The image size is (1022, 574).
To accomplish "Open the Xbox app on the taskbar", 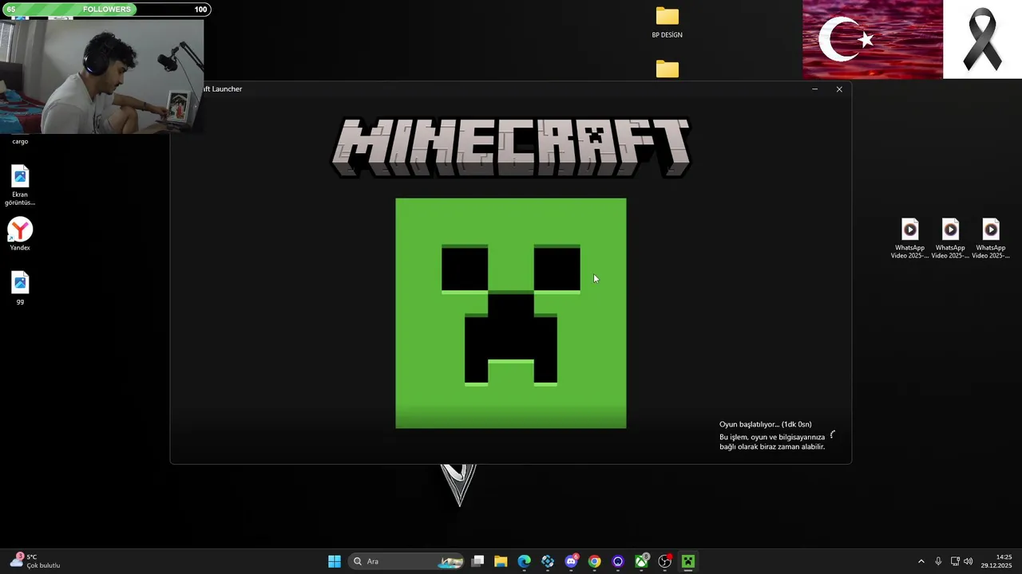I will (x=641, y=561).
